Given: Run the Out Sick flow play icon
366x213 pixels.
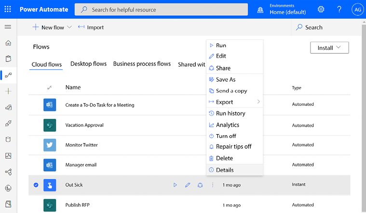Looking at the screenshot, I should tap(175, 185).
